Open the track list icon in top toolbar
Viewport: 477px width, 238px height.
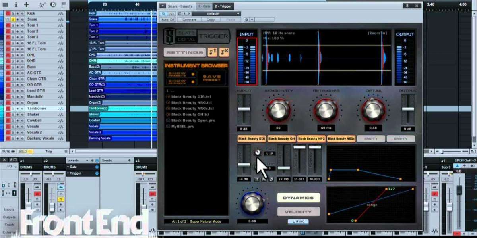coord(6,5)
